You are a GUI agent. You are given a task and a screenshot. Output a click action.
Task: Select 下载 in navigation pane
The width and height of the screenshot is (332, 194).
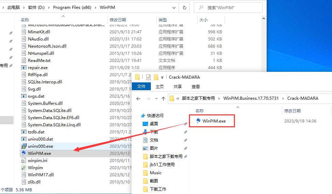click(x=154, y=132)
